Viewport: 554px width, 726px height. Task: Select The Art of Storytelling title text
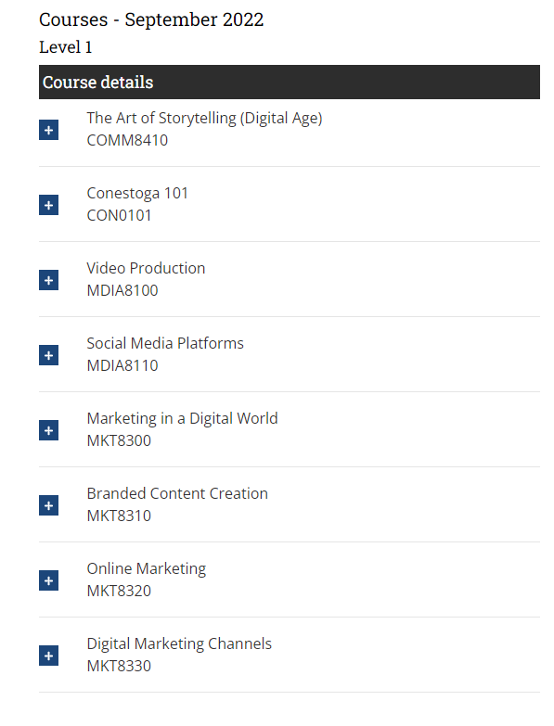point(204,118)
